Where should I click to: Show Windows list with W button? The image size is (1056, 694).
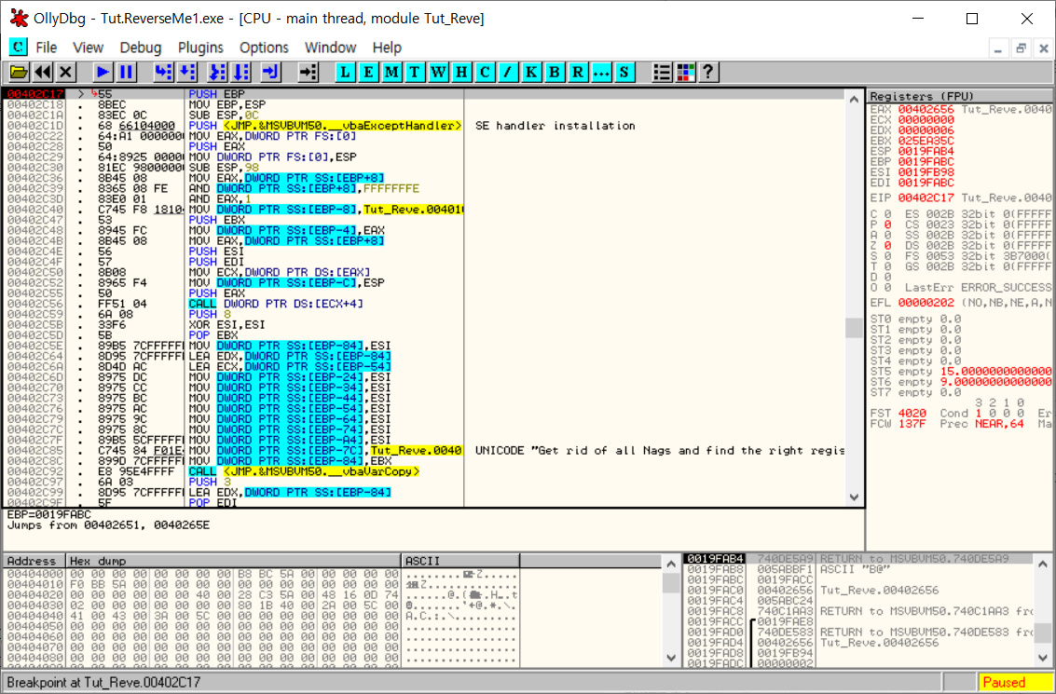(438, 72)
